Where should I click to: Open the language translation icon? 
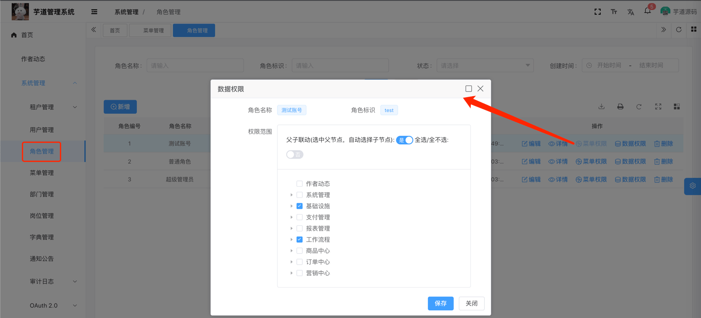point(630,12)
